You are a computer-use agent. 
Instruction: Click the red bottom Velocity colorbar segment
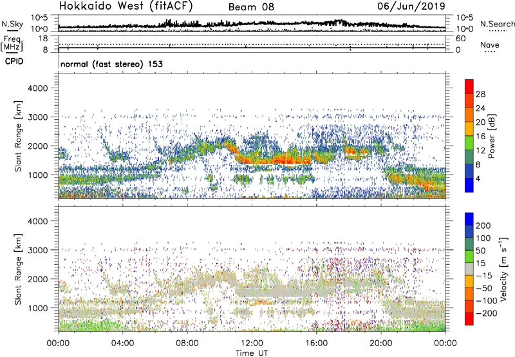469,319
